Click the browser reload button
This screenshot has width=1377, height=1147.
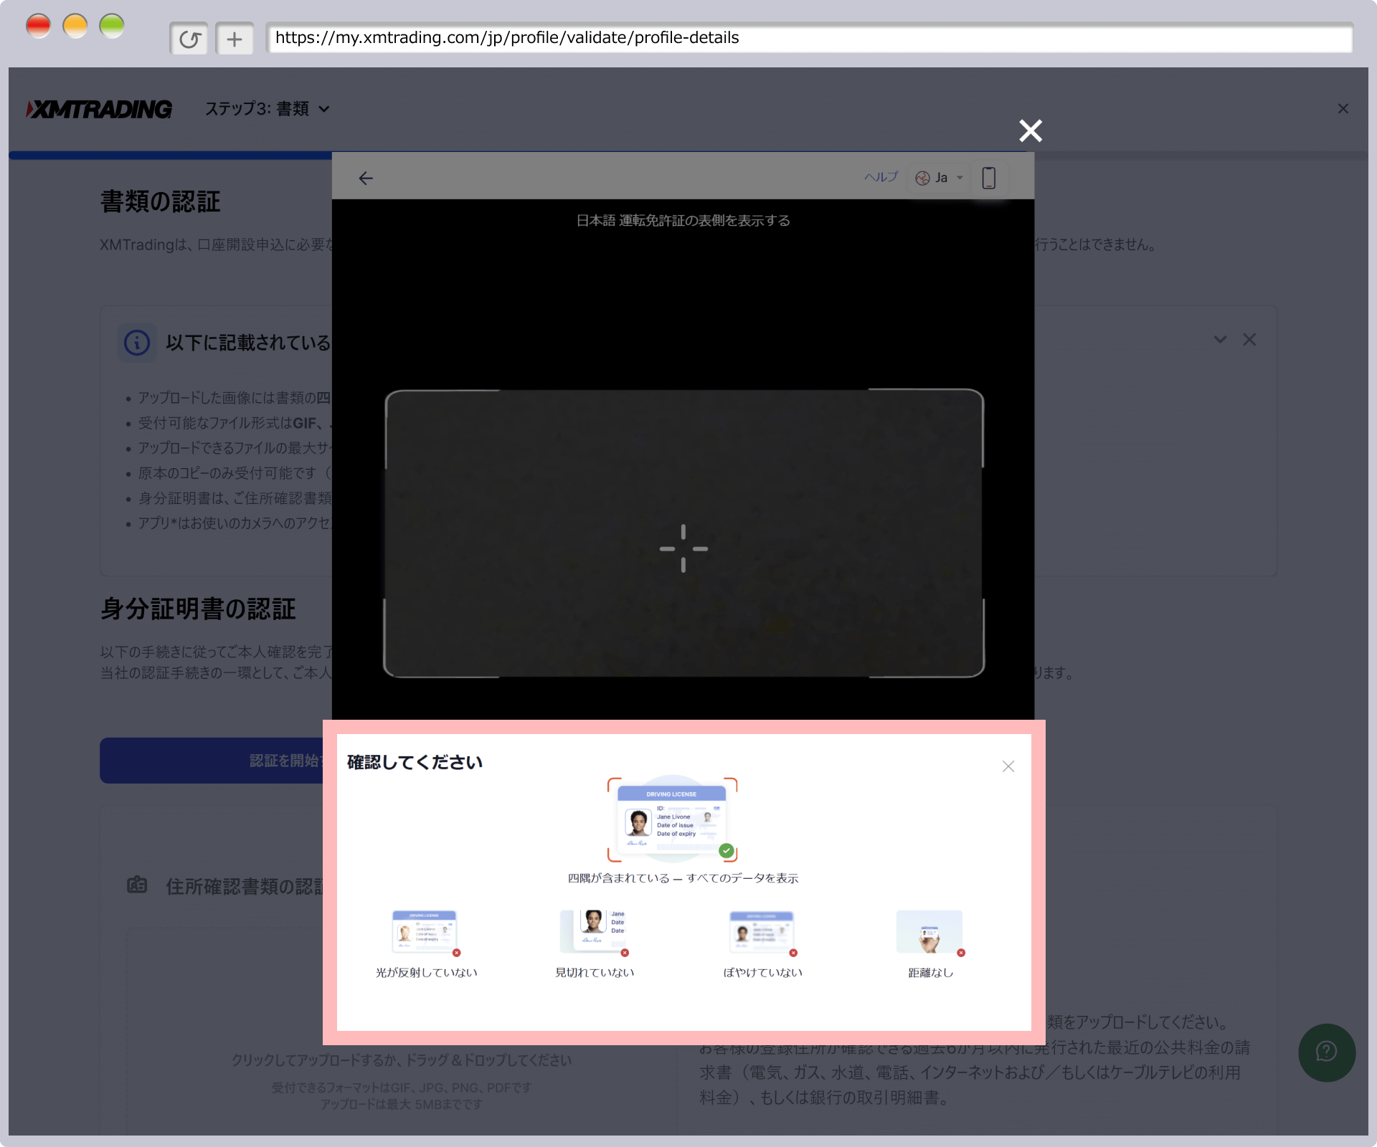(189, 39)
